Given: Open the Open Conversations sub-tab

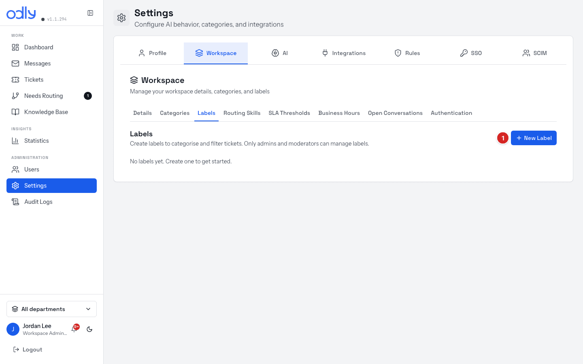Looking at the screenshot, I should pyautogui.click(x=395, y=113).
